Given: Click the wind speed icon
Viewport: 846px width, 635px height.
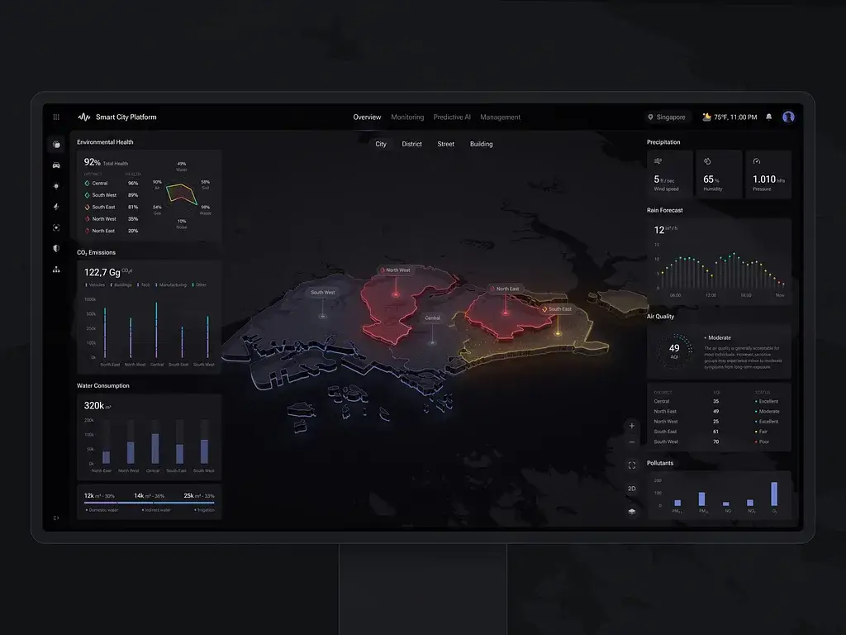Looking at the screenshot, I should (x=658, y=161).
